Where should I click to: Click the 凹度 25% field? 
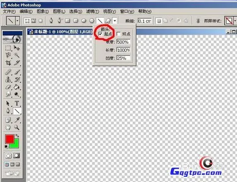(x=123, y=58)
